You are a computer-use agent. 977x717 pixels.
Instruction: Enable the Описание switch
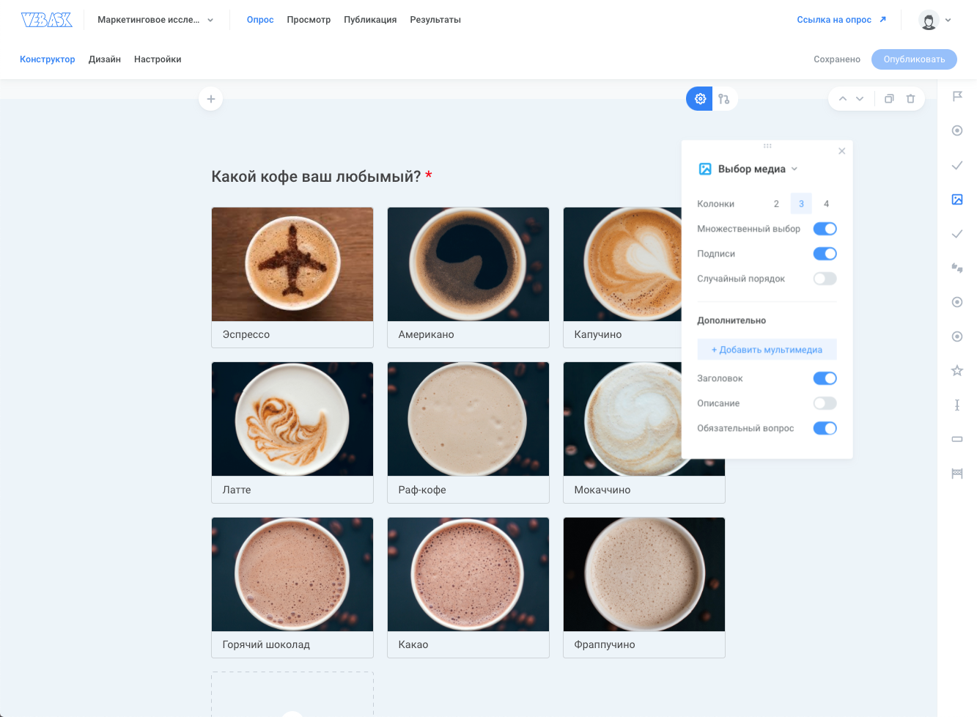pos(825,403)
